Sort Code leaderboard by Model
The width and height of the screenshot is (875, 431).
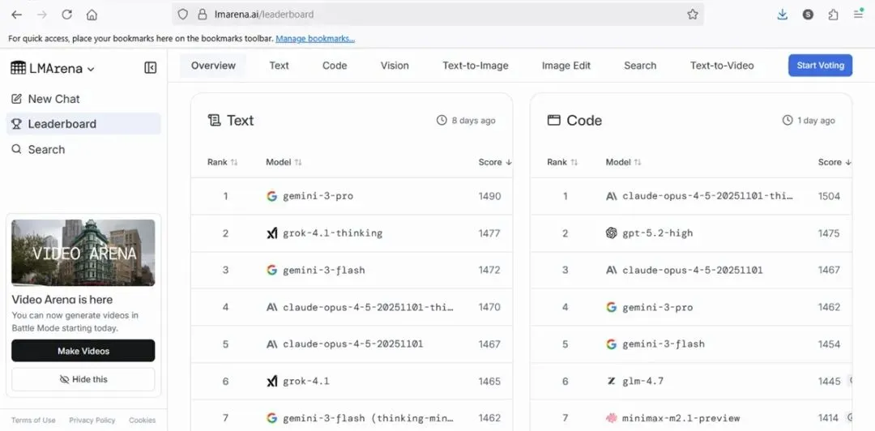tap(624, 162)
